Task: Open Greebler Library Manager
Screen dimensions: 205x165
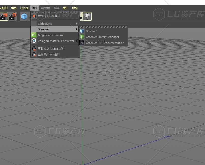Action: click(103, 37)
